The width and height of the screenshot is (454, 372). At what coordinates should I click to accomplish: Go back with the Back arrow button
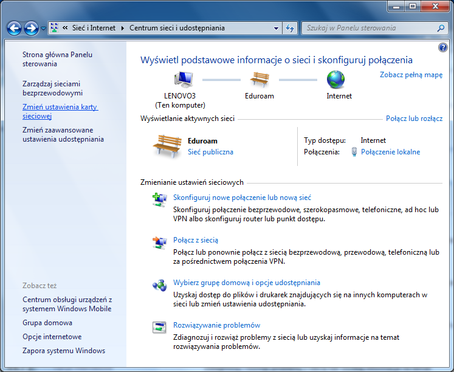point(15,28)
